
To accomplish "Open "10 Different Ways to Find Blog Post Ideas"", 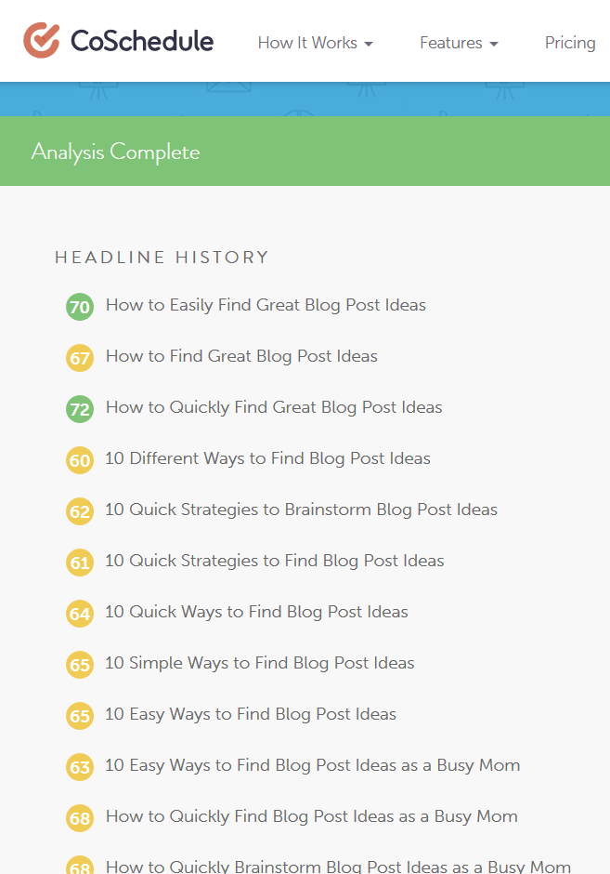I will click(267, 458).
